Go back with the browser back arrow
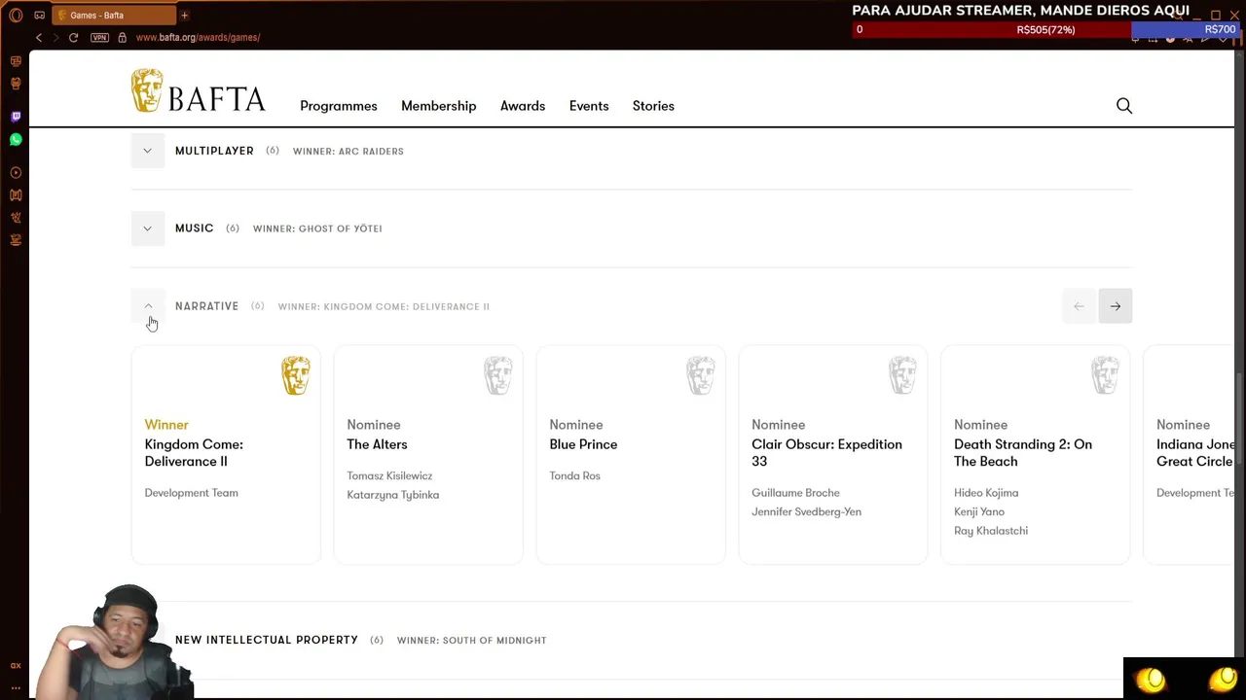Image resolution: width=1246 pixels, height=700 pixels. click(39, 37)
